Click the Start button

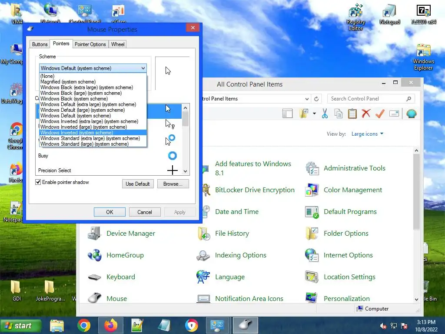tap(20, 326)
